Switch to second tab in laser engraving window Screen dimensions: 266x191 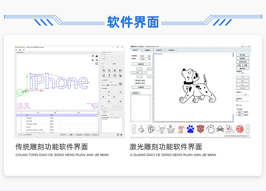click(147, 50)
